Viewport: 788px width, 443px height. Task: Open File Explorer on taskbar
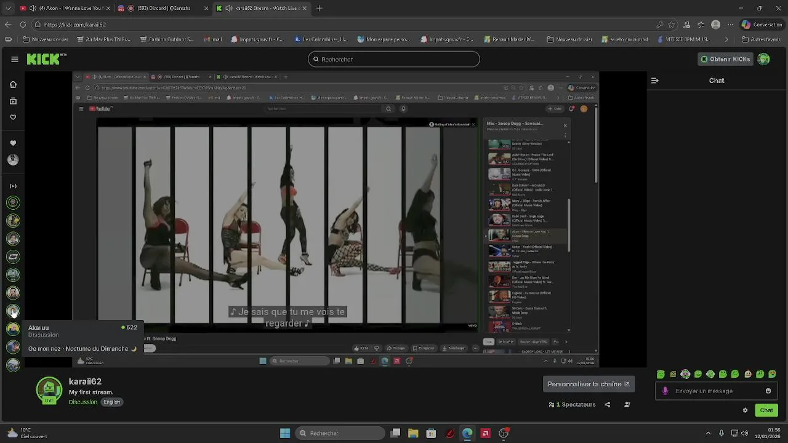pos(413,433)
